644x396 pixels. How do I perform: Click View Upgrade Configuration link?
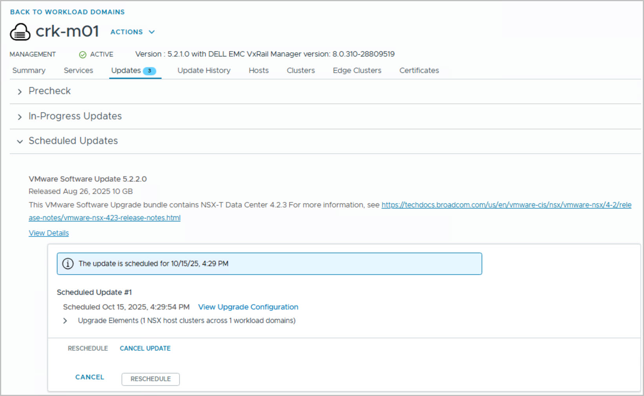coord(248,307)
